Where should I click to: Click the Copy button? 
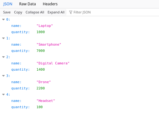tap(18, 12)
